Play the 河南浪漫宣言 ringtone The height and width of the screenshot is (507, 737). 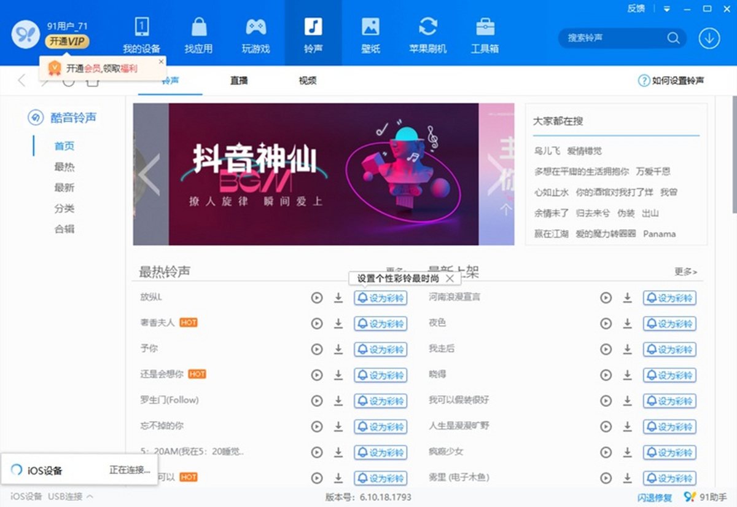pyautogui.click(x=606, y=298)
